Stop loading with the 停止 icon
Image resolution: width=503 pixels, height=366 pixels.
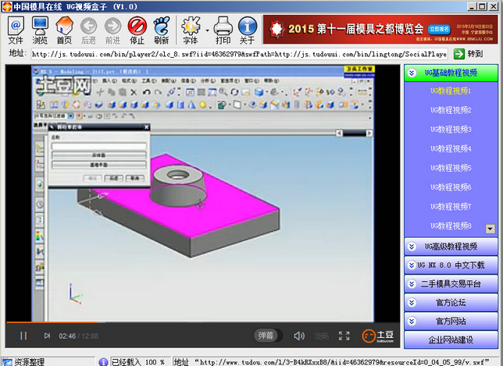click(x=137, y=30)
